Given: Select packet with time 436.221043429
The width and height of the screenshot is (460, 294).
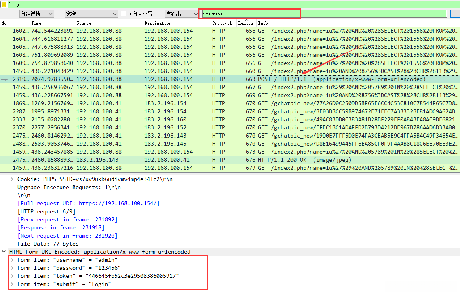Looking at the screenshot, I should (230, 71).
